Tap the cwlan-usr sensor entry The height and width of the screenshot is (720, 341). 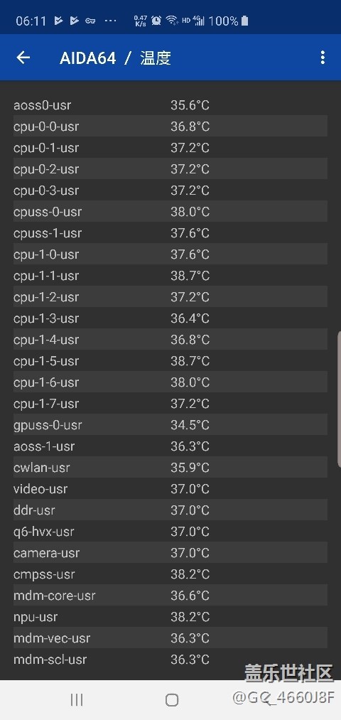tap(170, 468)
